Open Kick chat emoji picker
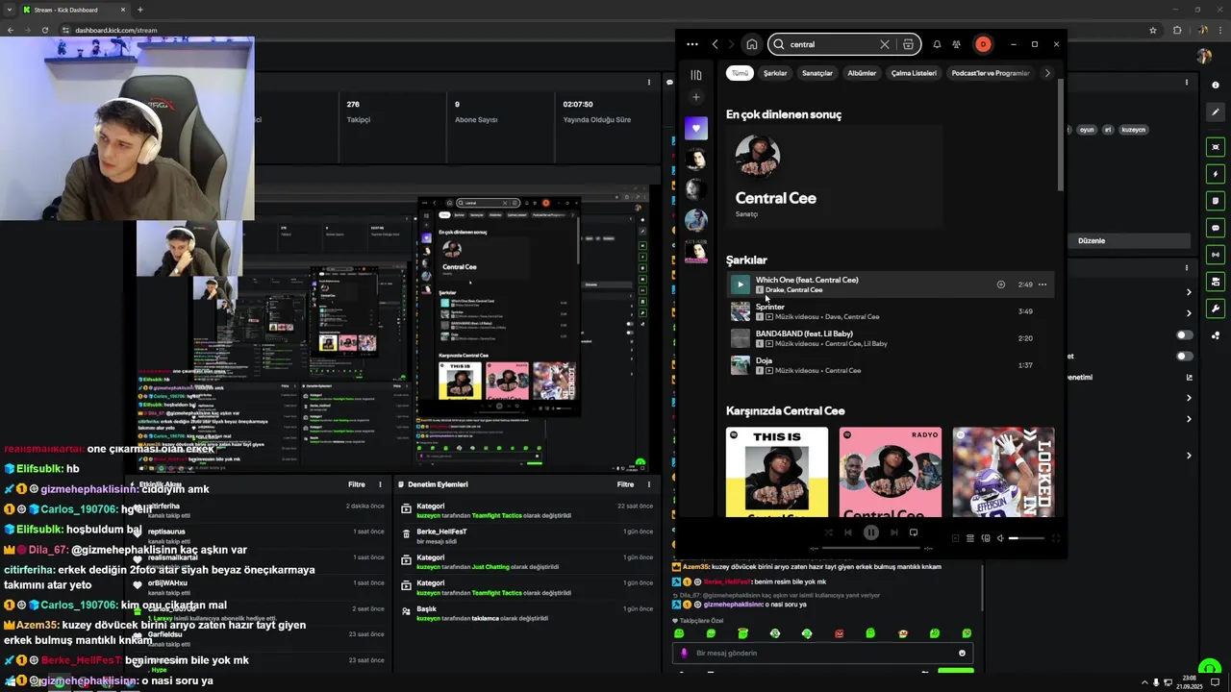The width and height of the screenshot is (1231, 692). point(962,654)
